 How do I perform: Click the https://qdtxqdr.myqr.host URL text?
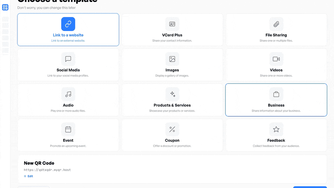pyautogui.click(x=47, y=170)
